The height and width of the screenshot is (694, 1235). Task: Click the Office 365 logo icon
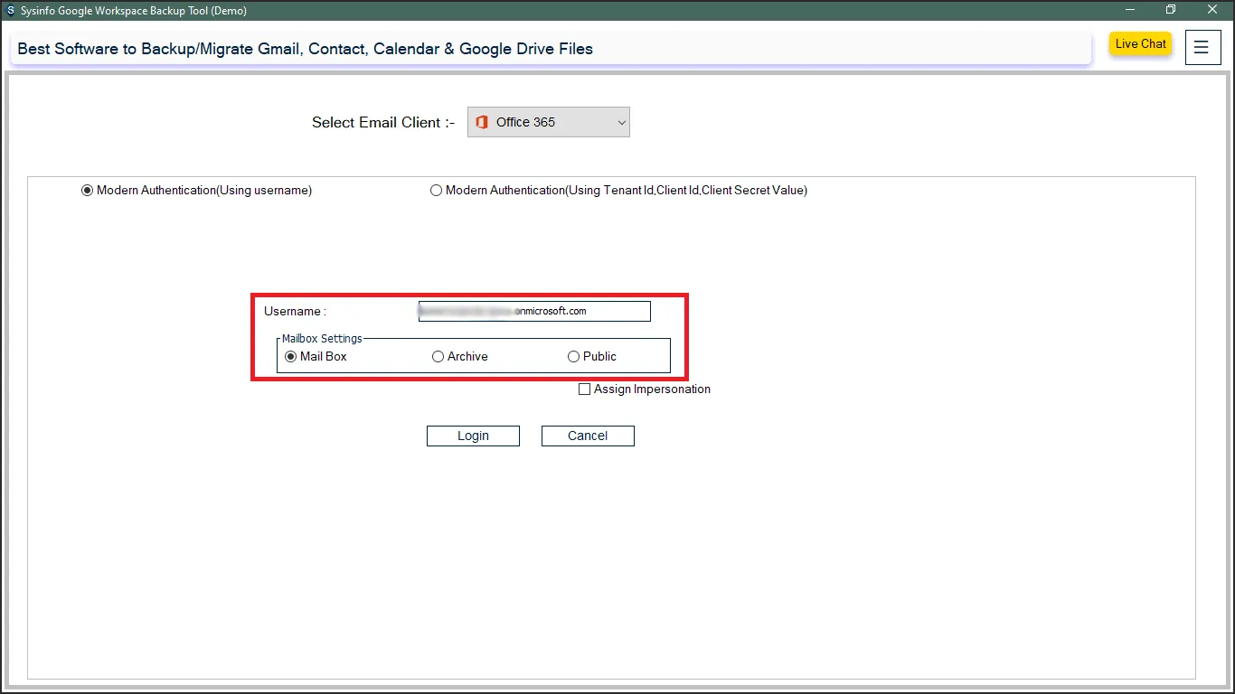[x=482, y=122]
